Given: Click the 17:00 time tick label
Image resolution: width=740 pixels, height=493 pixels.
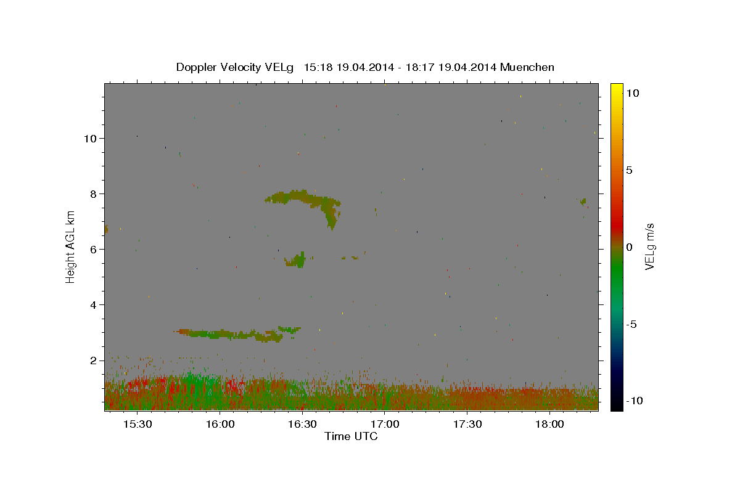Looking at the screenshot, I should (x=384, y=425).
